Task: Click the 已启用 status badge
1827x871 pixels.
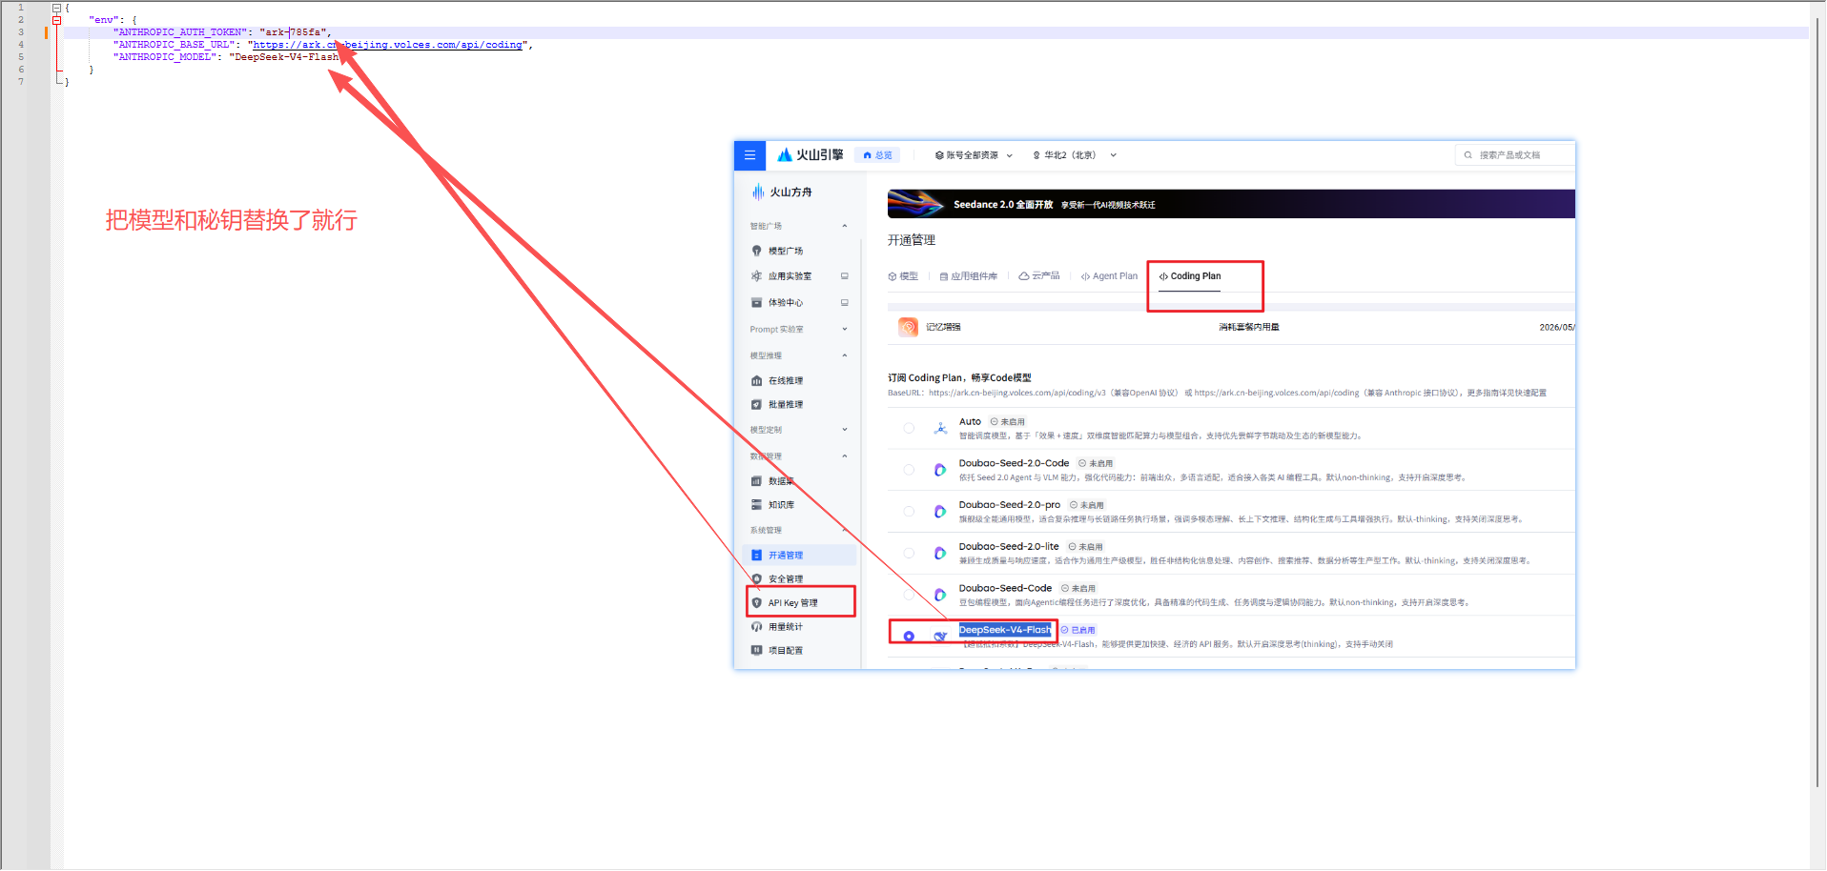Action: (1078, 630)
